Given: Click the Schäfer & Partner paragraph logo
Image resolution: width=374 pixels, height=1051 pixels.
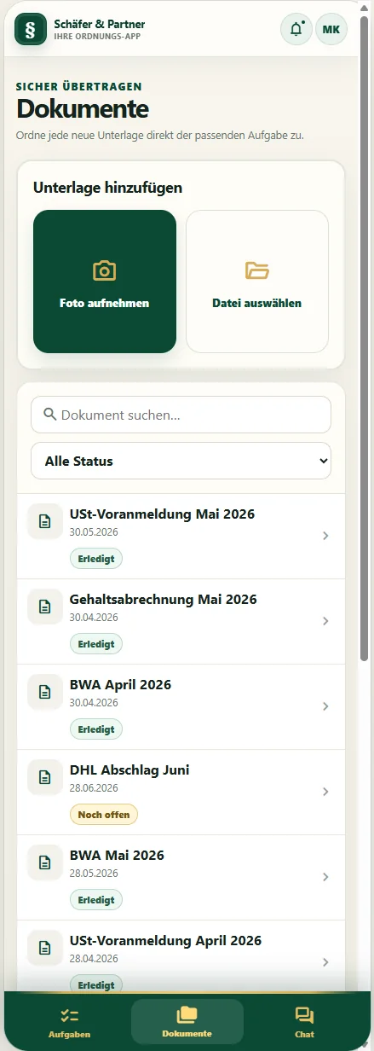Looking at the screenshot, I should [31, 29].
